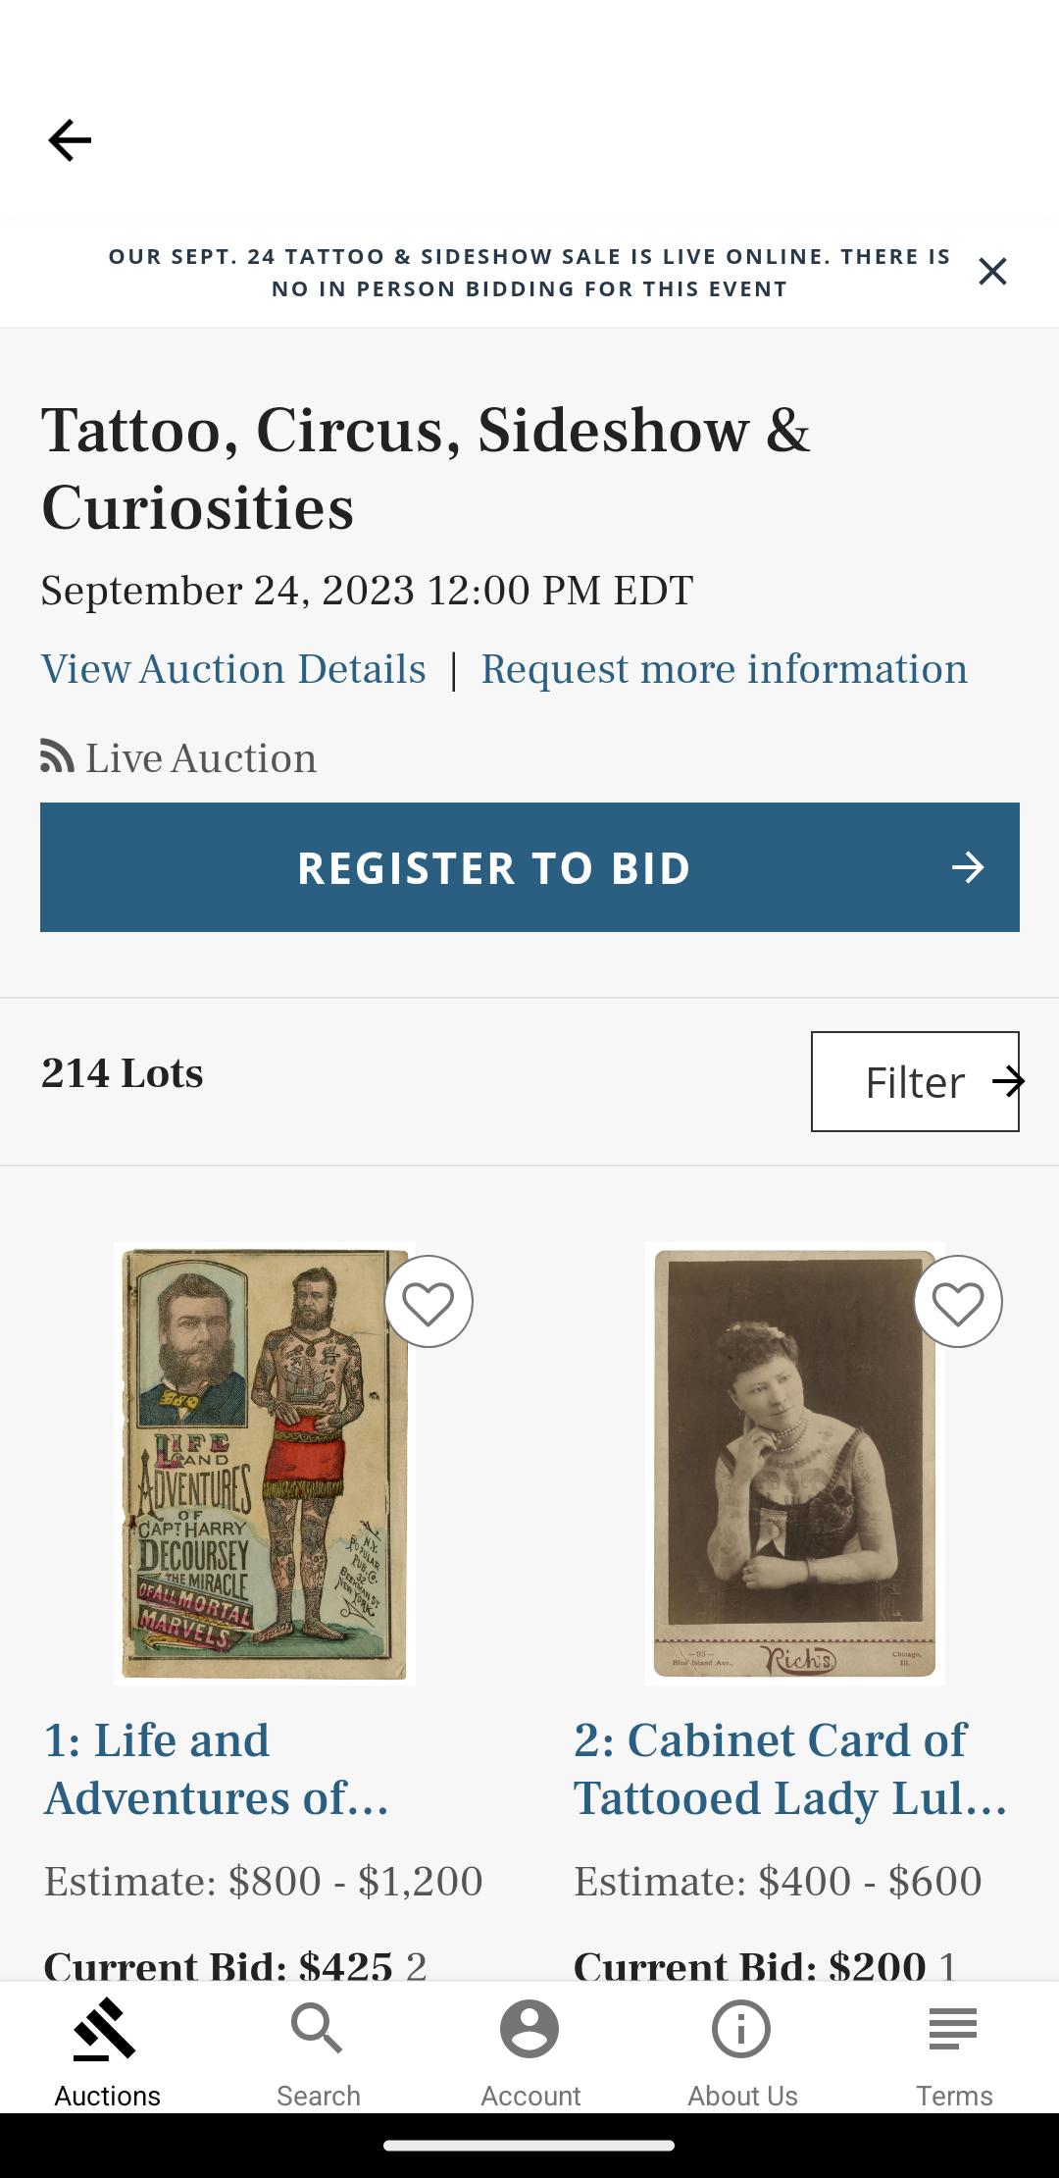1059x2178 pixels.
Task: Tap the Android home gesture bar
Action: [529, 2145]
